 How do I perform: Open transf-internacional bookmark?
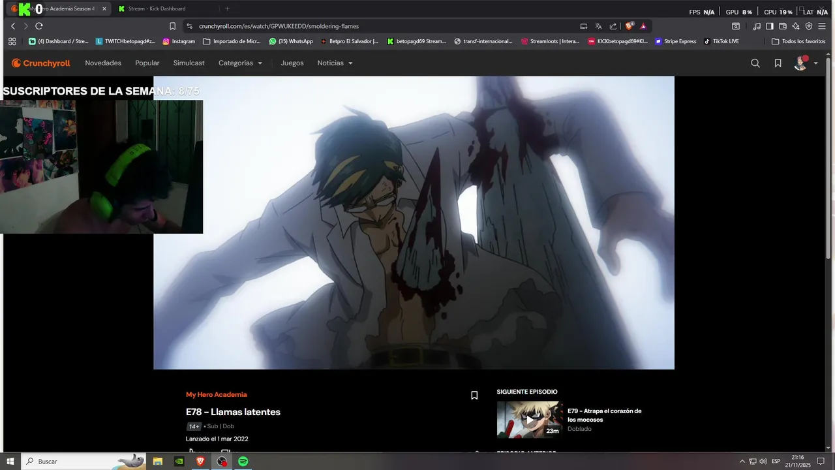(483, 41)
